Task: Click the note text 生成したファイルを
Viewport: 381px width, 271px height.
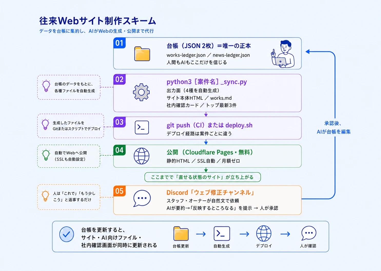Action: pyautogui.click(x=69, y=123)
